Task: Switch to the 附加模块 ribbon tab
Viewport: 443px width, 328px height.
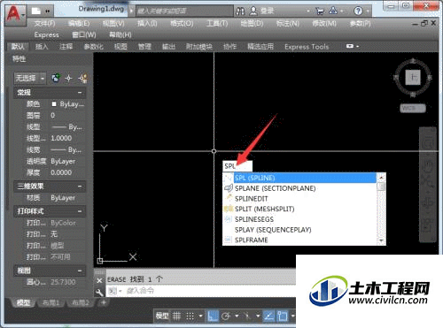Action: pos(199,47)
